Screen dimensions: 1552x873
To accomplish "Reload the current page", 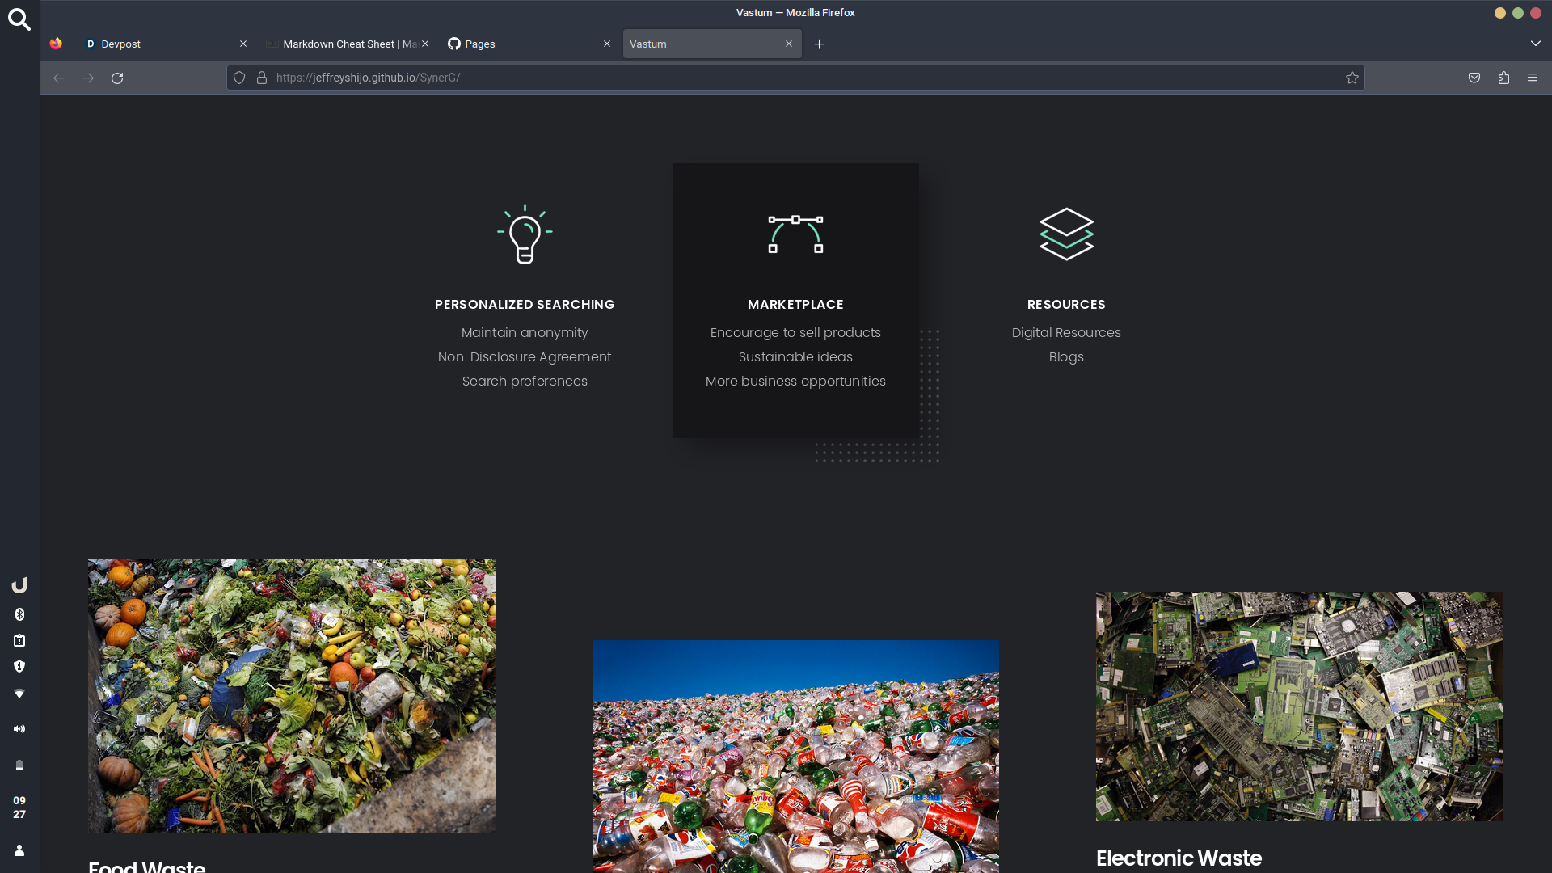I will click(x=117, y=78).
